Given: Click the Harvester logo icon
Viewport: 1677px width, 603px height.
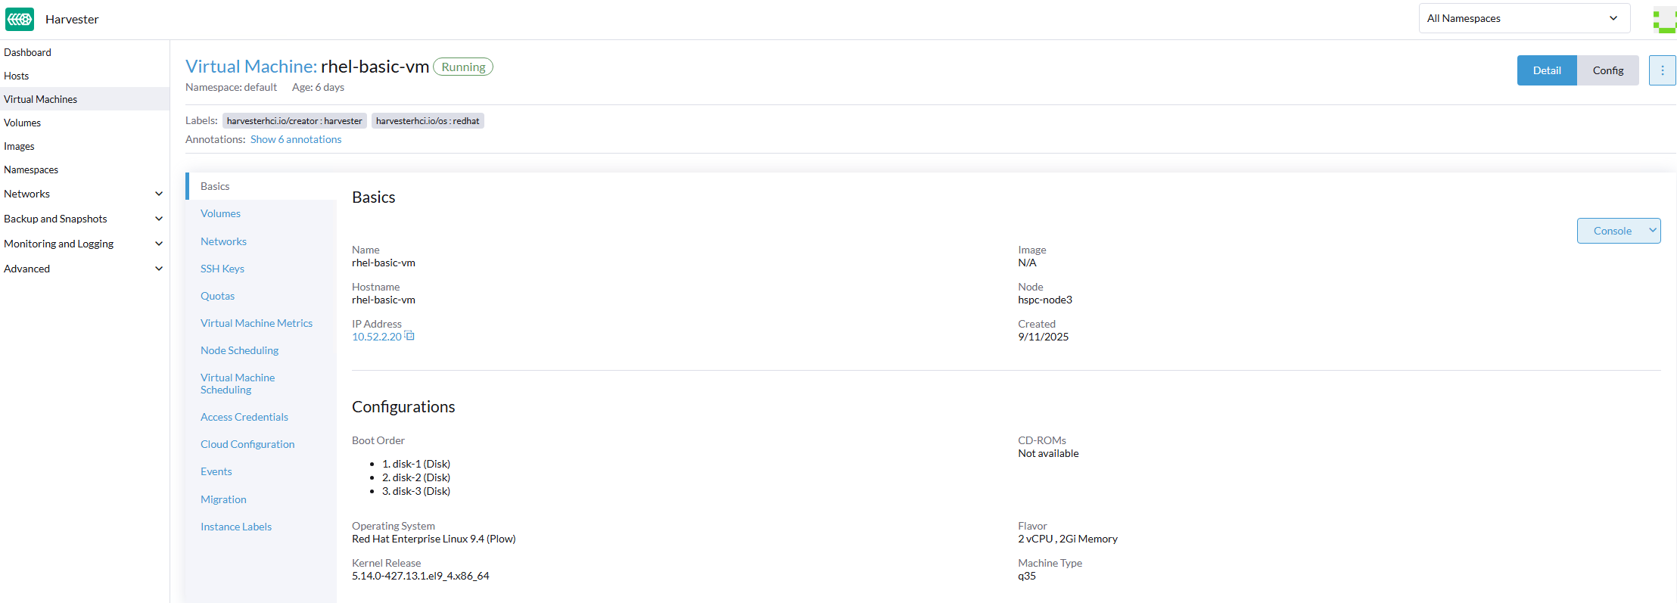Looking at the screenshot, I should coord(20,19).
